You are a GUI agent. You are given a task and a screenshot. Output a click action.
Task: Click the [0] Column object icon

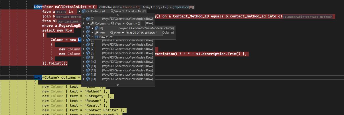[97, 28]
